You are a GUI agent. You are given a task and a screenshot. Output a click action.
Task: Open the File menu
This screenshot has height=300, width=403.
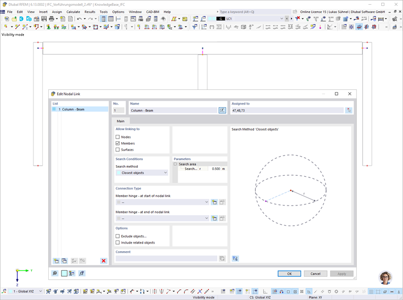coord(10,12)
